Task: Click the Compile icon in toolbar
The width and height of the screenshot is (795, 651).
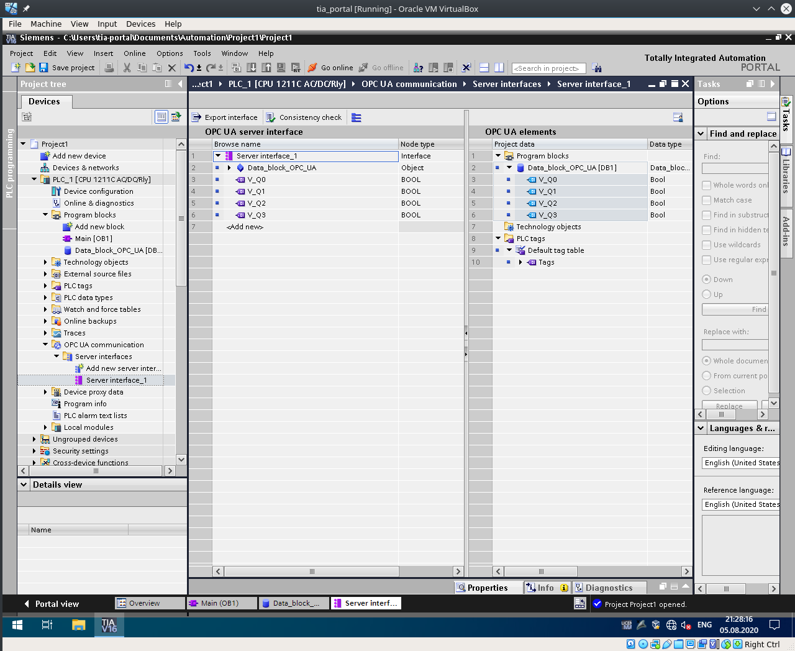Action: point(237,68)
